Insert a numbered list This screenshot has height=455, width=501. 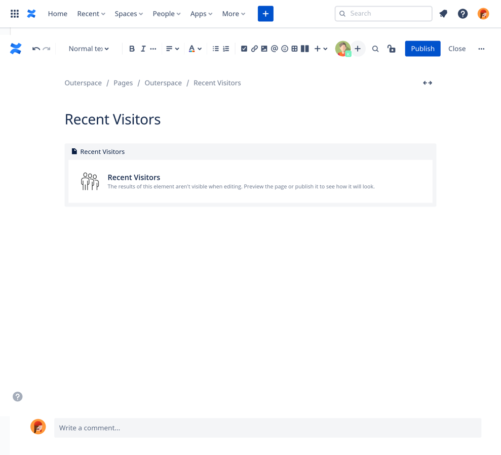coord(226,49)
